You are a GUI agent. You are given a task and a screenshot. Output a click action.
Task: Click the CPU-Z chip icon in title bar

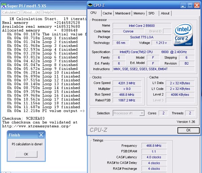point(90,5)
